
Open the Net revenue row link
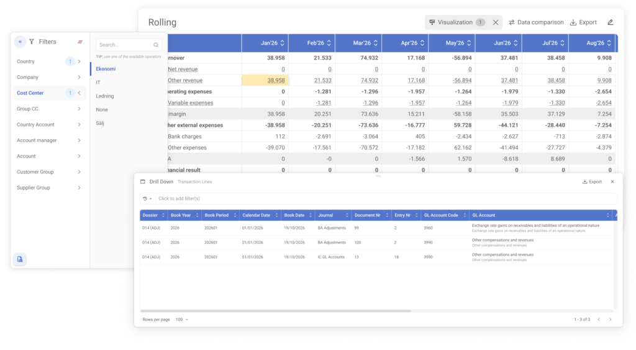point(183,69)
